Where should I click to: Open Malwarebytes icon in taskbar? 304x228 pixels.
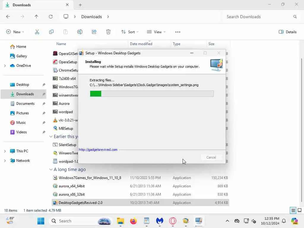159,221
